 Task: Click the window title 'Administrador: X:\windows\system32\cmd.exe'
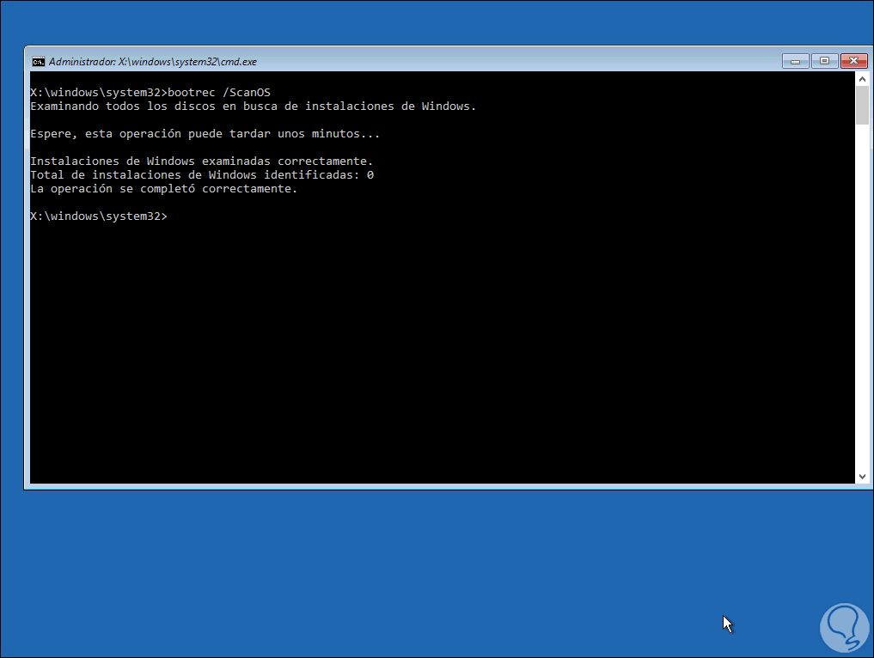153,62
